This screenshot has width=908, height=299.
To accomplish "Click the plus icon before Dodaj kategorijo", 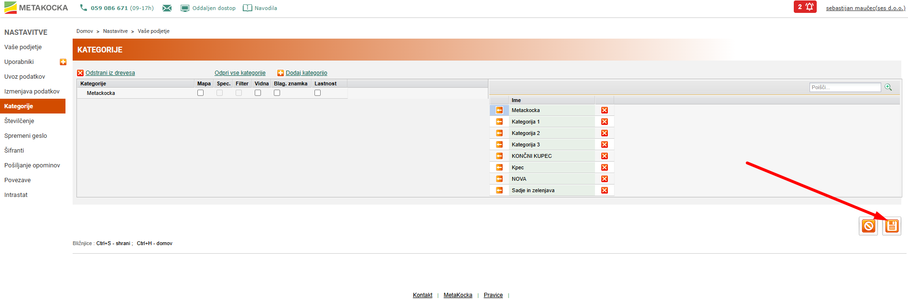I will (281, 73).
